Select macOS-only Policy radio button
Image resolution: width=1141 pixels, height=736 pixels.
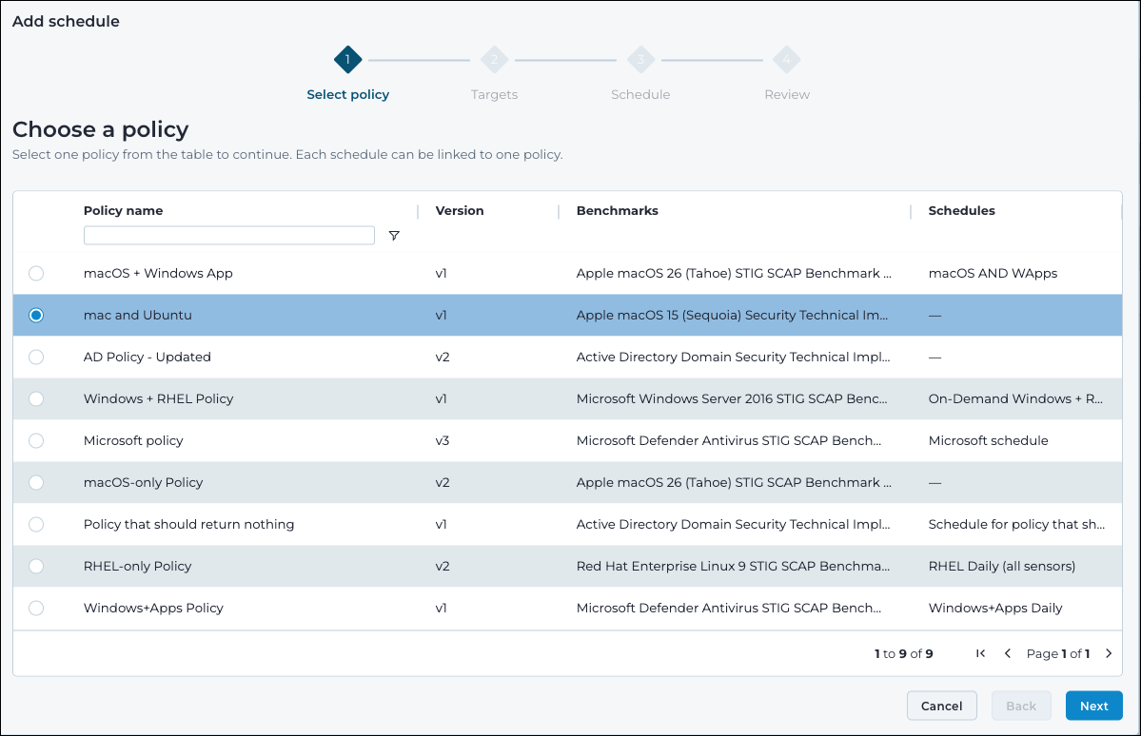coord(35,482)
